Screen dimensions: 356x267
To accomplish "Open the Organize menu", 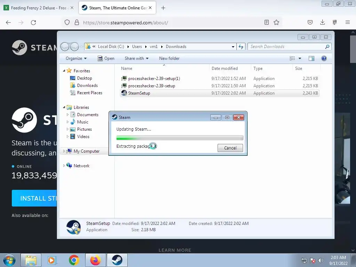I will (76, 58).
